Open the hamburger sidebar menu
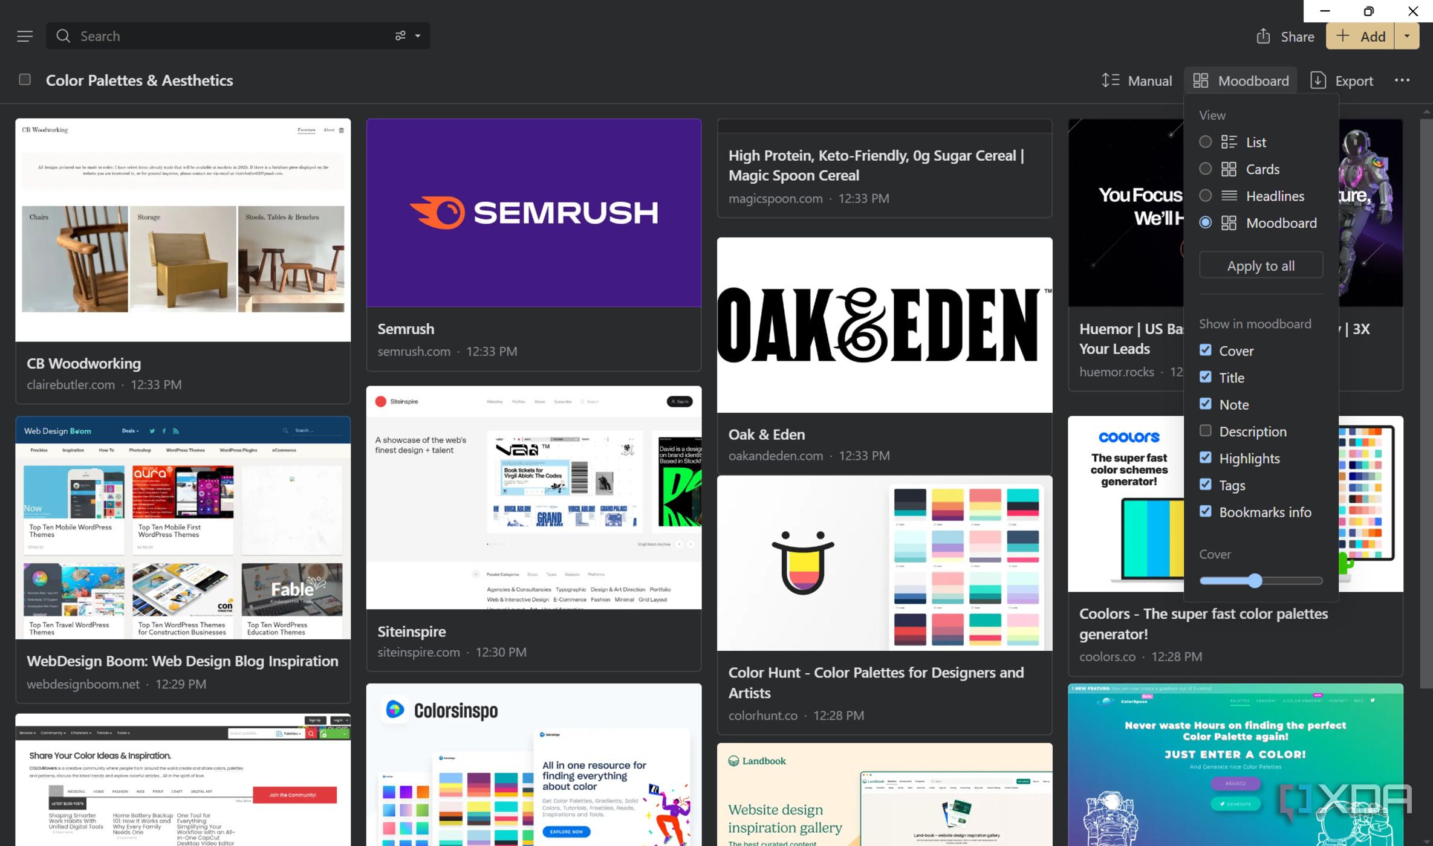Screen dimensions: 1433x846 coord(25,36)
